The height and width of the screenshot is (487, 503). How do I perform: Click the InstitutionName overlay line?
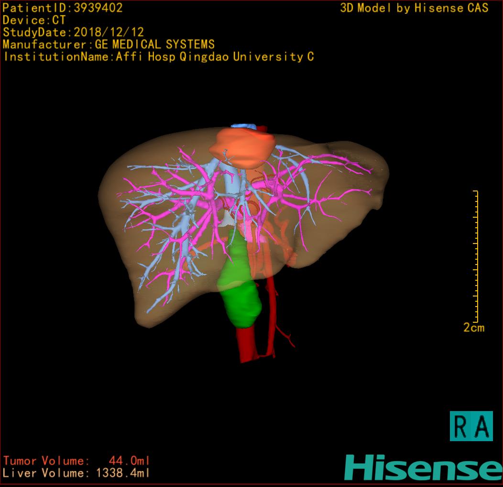(x=158, y=57)
